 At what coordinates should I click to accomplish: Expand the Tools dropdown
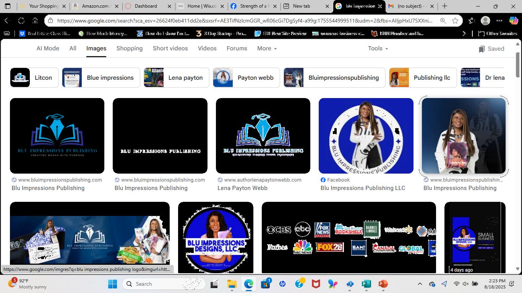click(378, 48)
